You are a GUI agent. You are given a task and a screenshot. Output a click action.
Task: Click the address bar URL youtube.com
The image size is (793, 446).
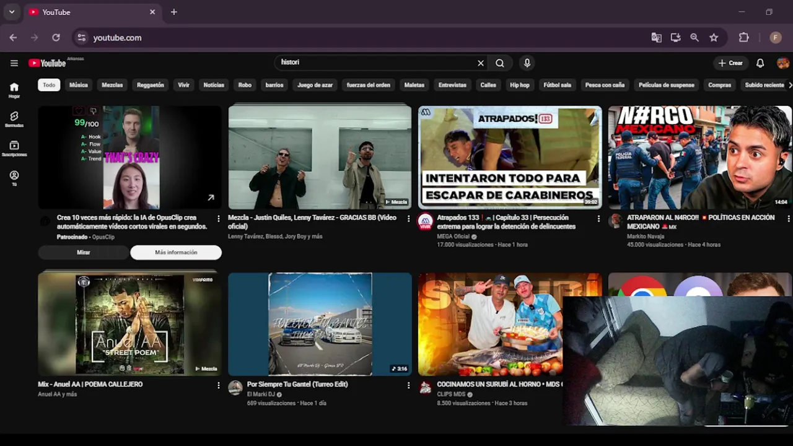pos(117,38)
